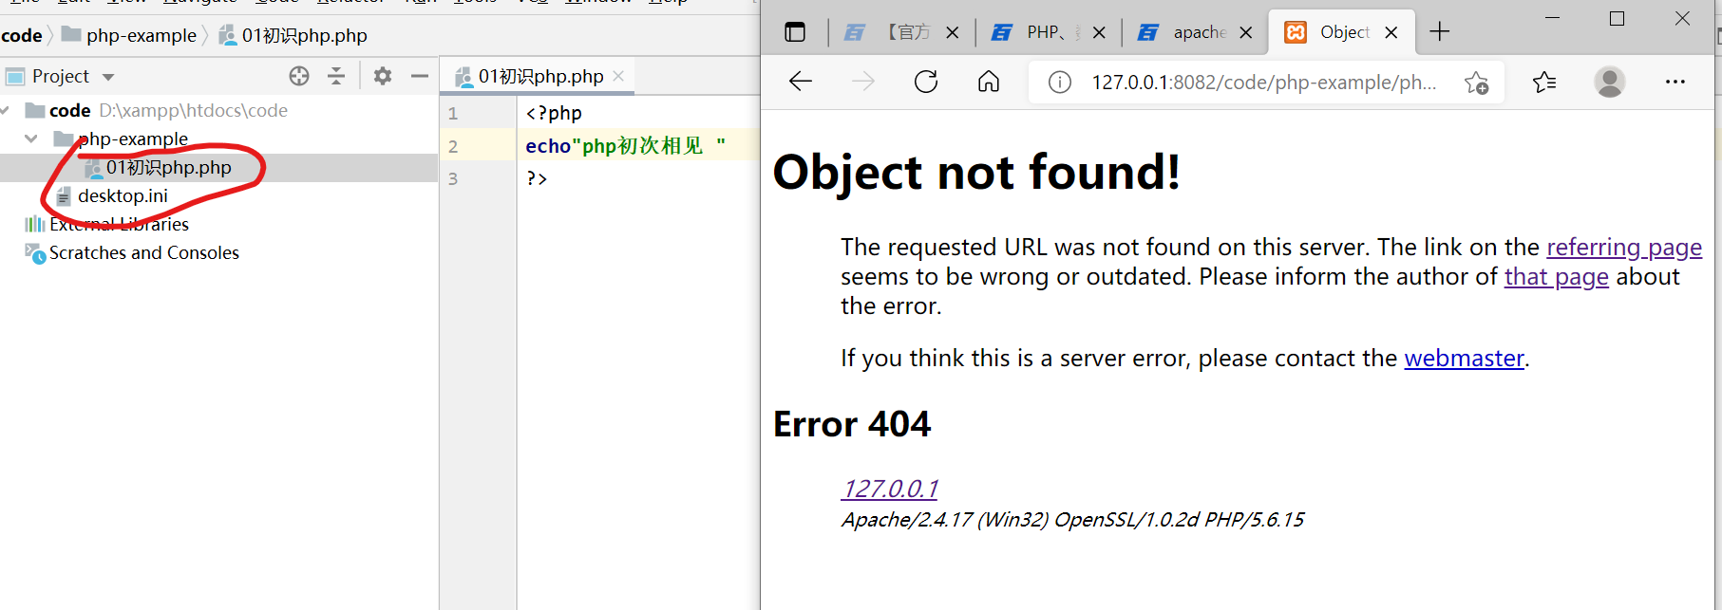Click the Error 404 heading
The height and width of the screenshot is (610, 1722).
coord(852,424)
